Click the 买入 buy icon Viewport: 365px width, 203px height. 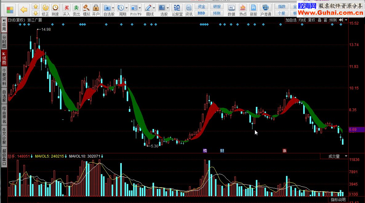pos(67,10)
